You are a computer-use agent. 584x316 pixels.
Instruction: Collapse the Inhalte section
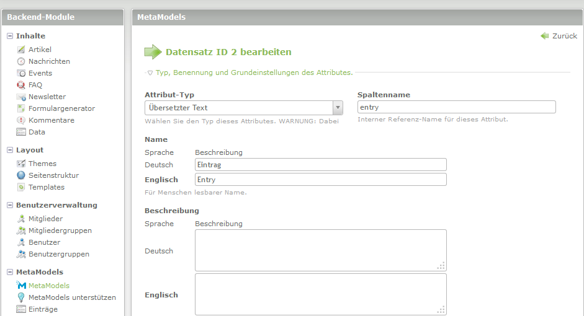tap(10, 36)
